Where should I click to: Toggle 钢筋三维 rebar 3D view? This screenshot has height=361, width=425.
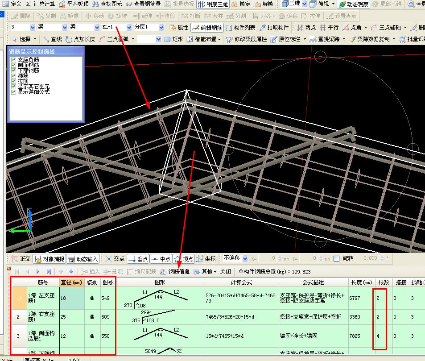[213, 4]
